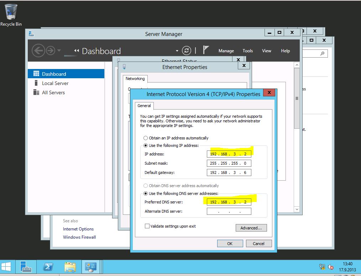The image size is (361, 276).
Task: Click the network tray icon
Action: [x=322, y=267]
